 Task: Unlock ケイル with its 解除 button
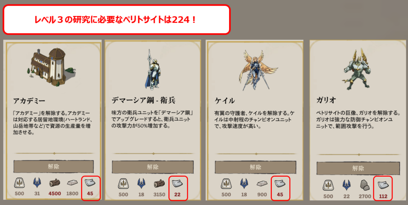(x=255, y=167)
